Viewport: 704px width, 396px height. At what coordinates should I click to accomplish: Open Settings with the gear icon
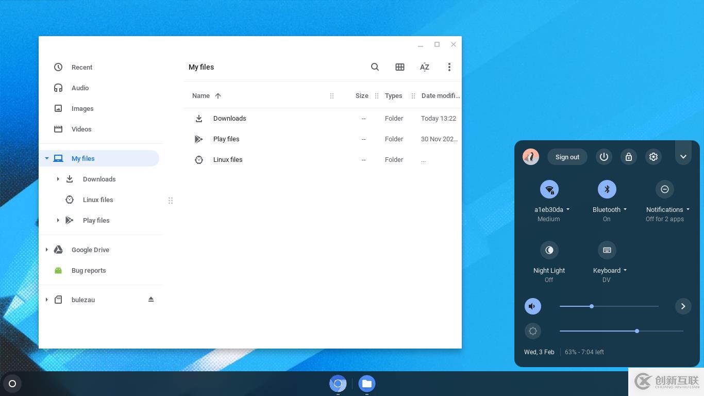click(653, 157)
